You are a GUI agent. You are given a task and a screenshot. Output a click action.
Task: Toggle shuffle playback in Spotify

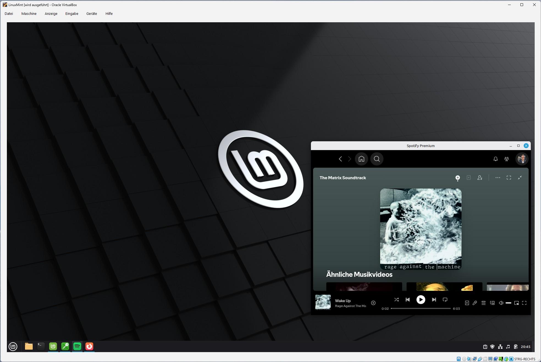pos(396,300)
